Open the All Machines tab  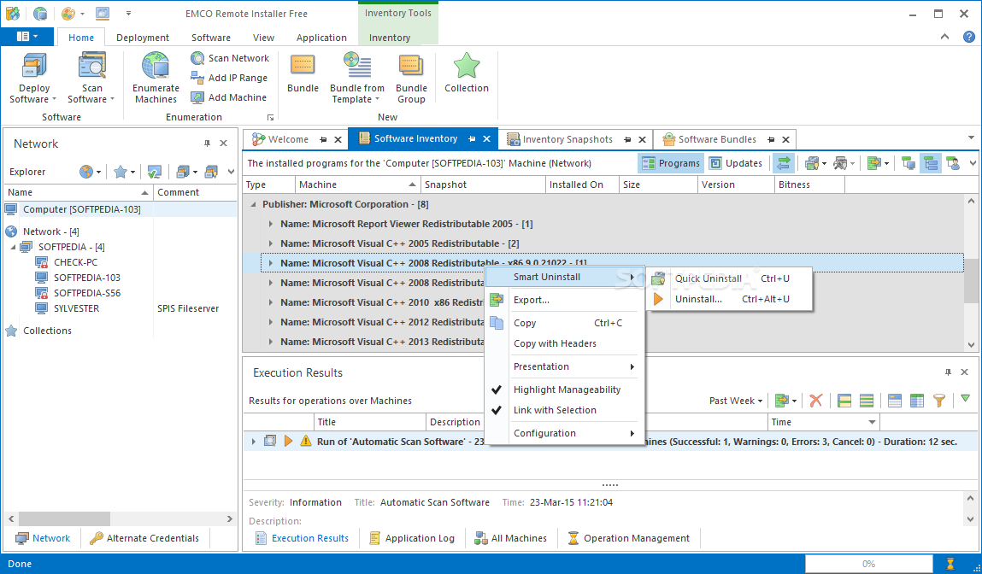point(510,538)
